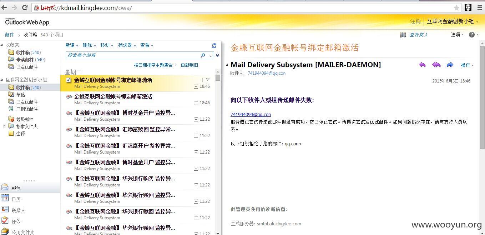Image resolution: width=485 pixels, height=235 pixels.
Task: Click the browser forward arrow
Action: point(14,7)
